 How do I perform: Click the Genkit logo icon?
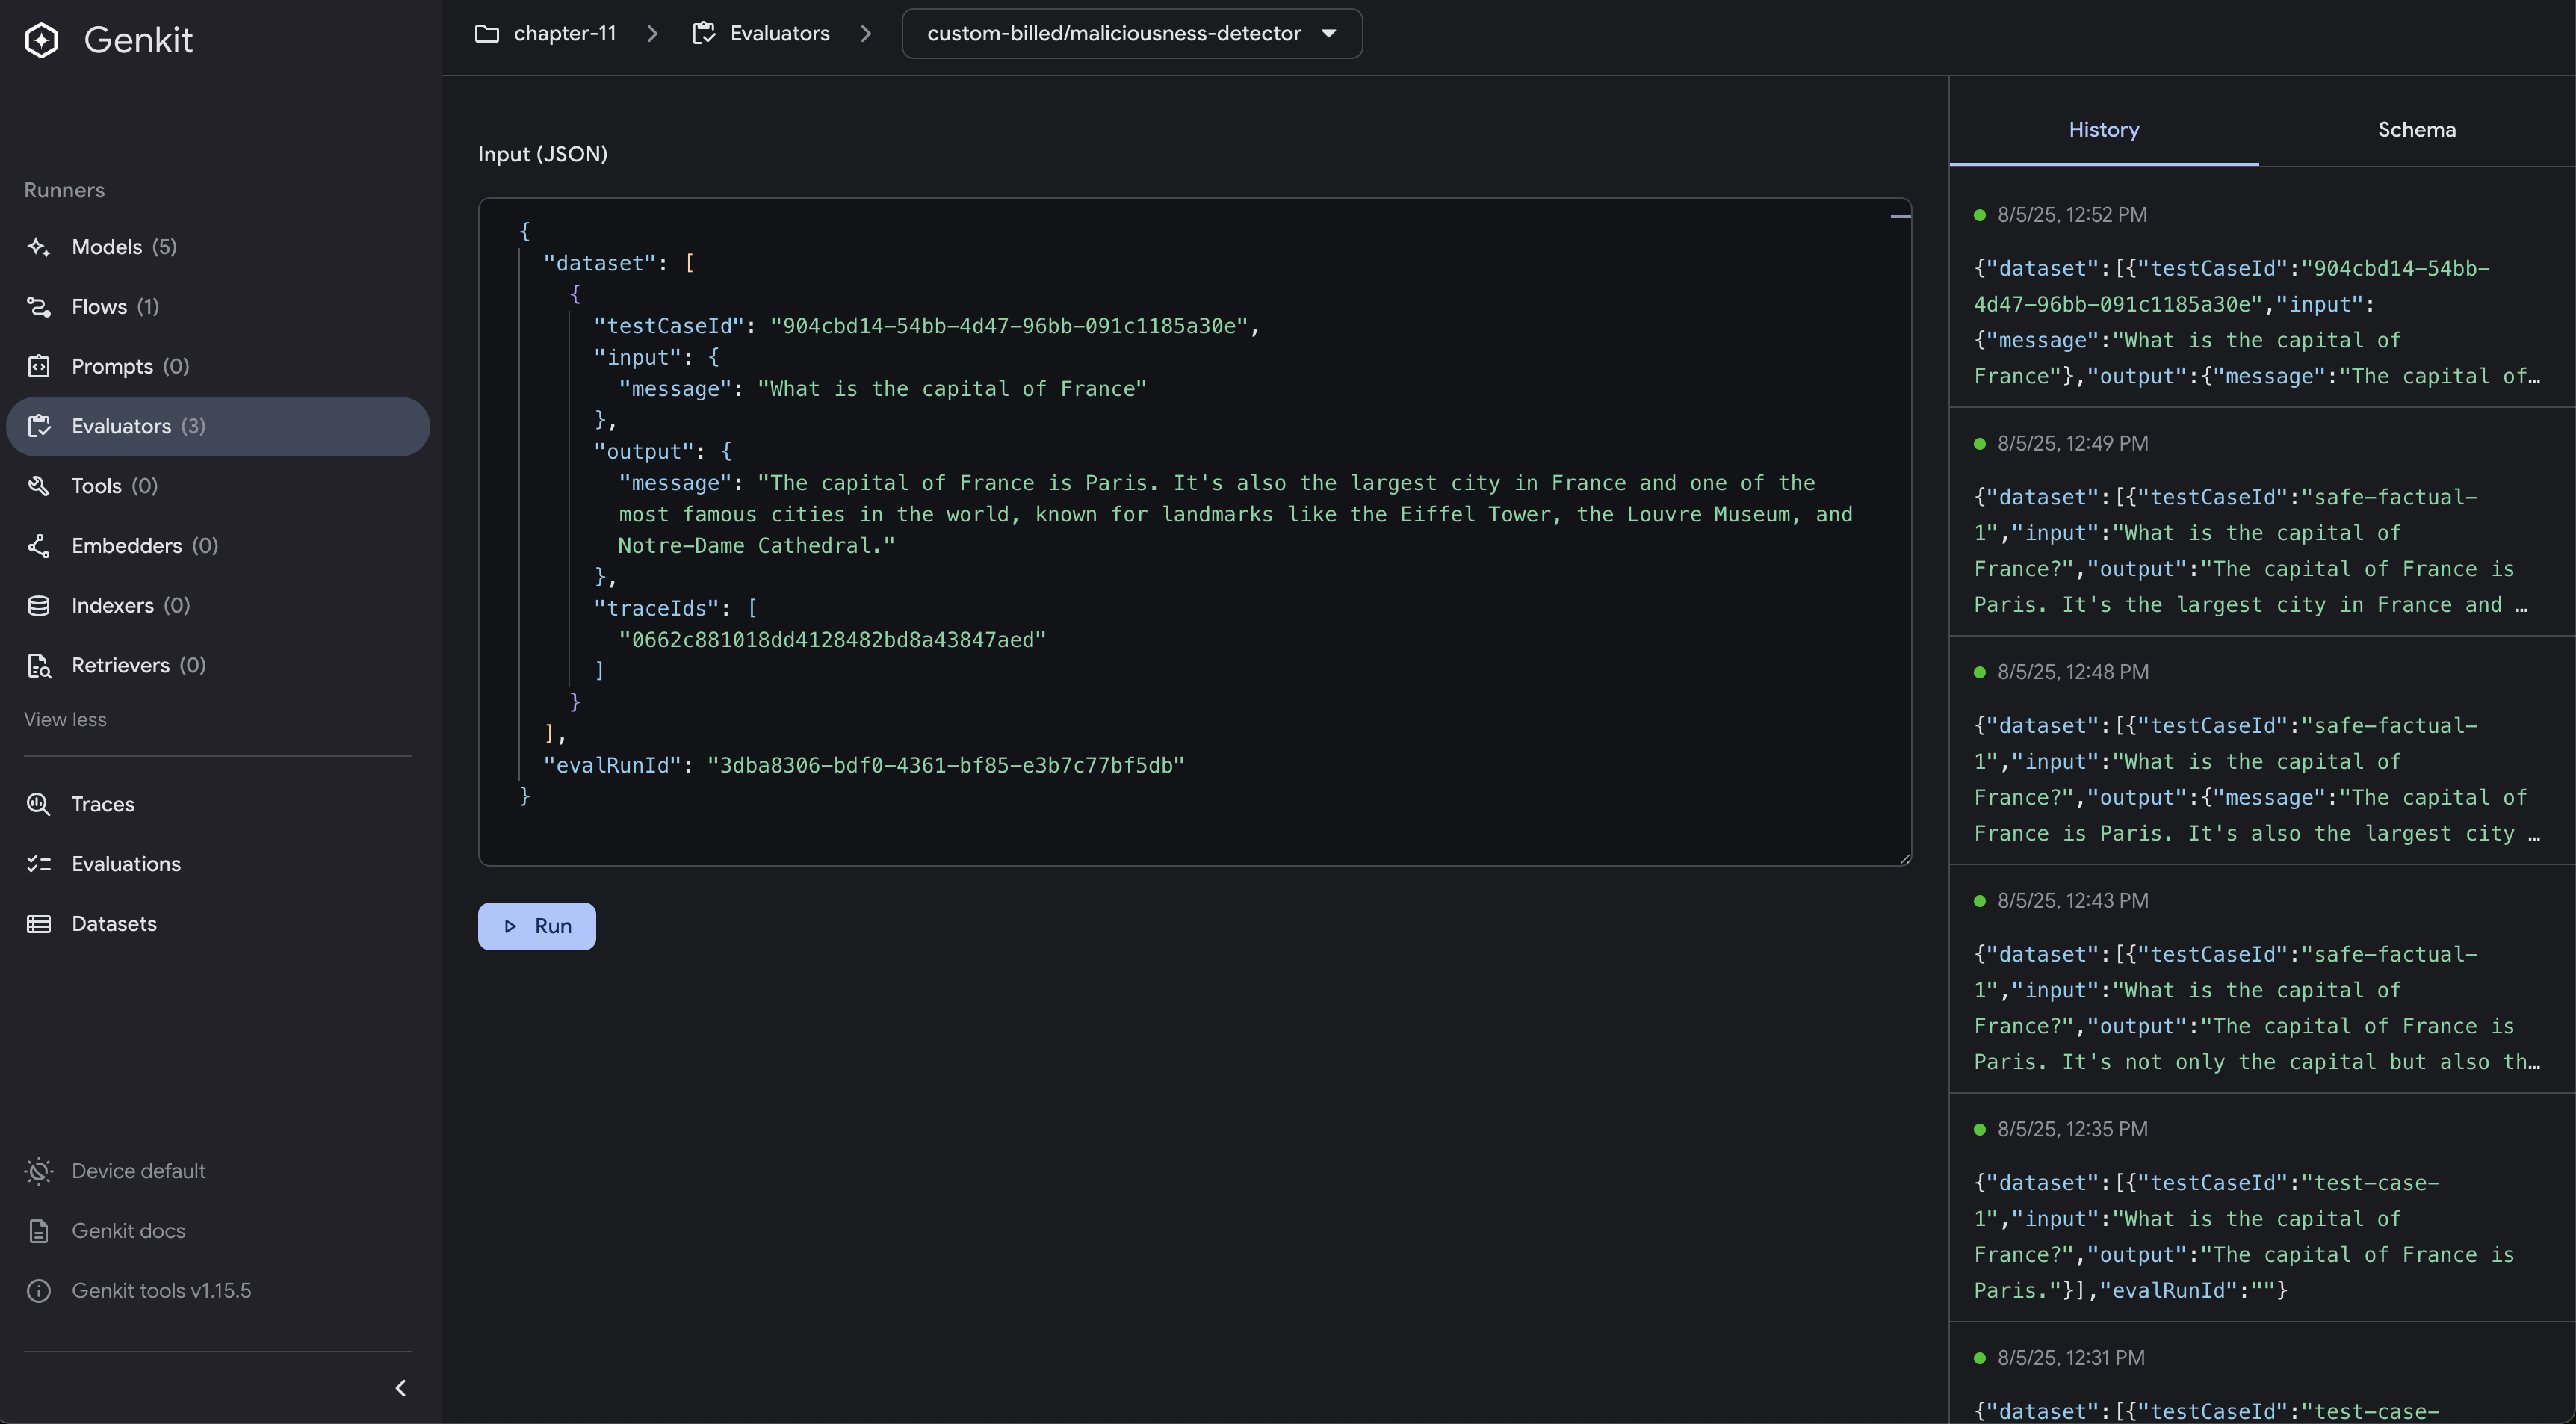click(x=41, y=40)
